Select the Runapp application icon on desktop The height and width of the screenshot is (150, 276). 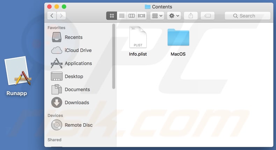click(x=18, y=71)
